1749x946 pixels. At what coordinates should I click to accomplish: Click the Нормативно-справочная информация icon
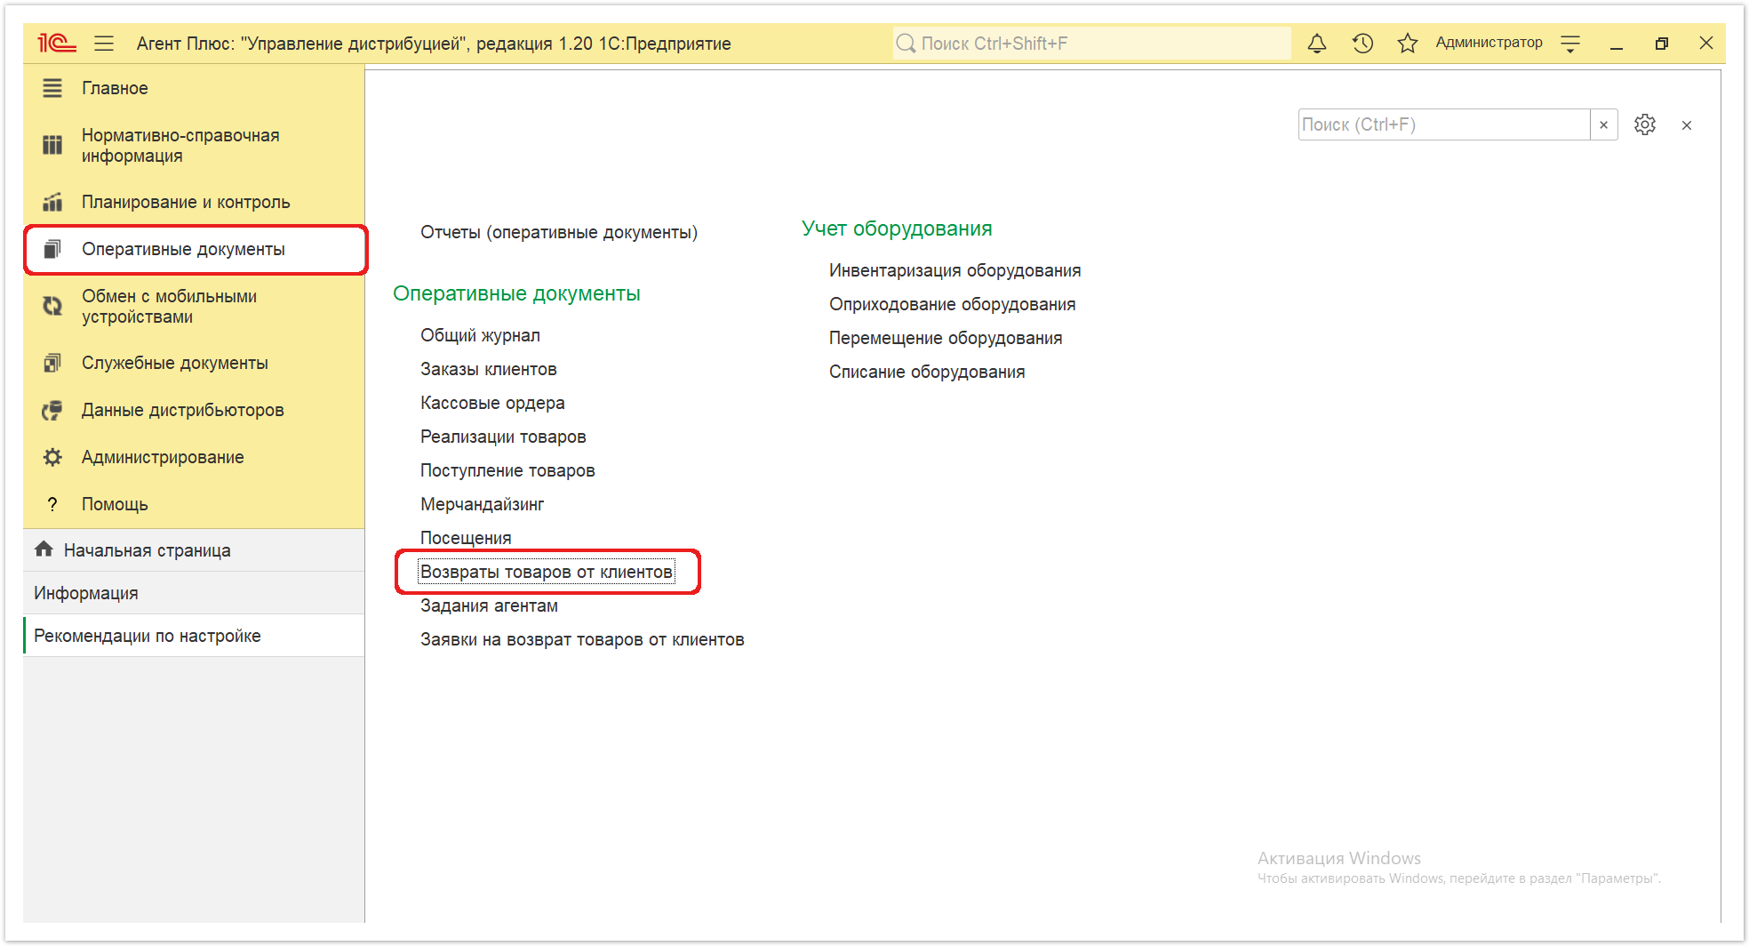click(x=52, y=145)
